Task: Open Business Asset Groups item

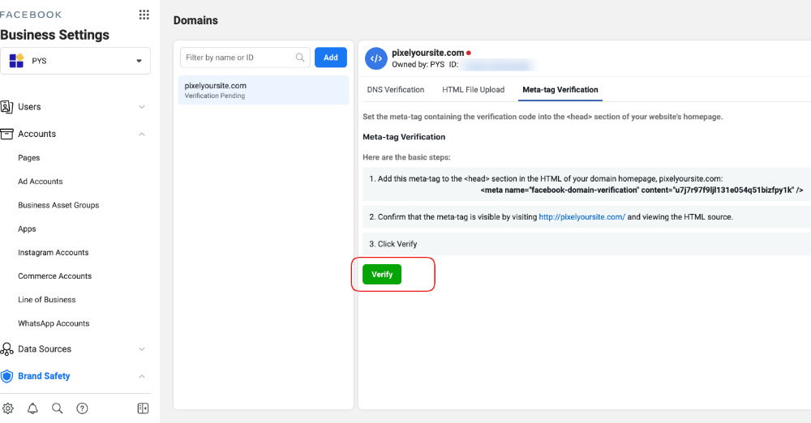Action: (x=58, y=205)
